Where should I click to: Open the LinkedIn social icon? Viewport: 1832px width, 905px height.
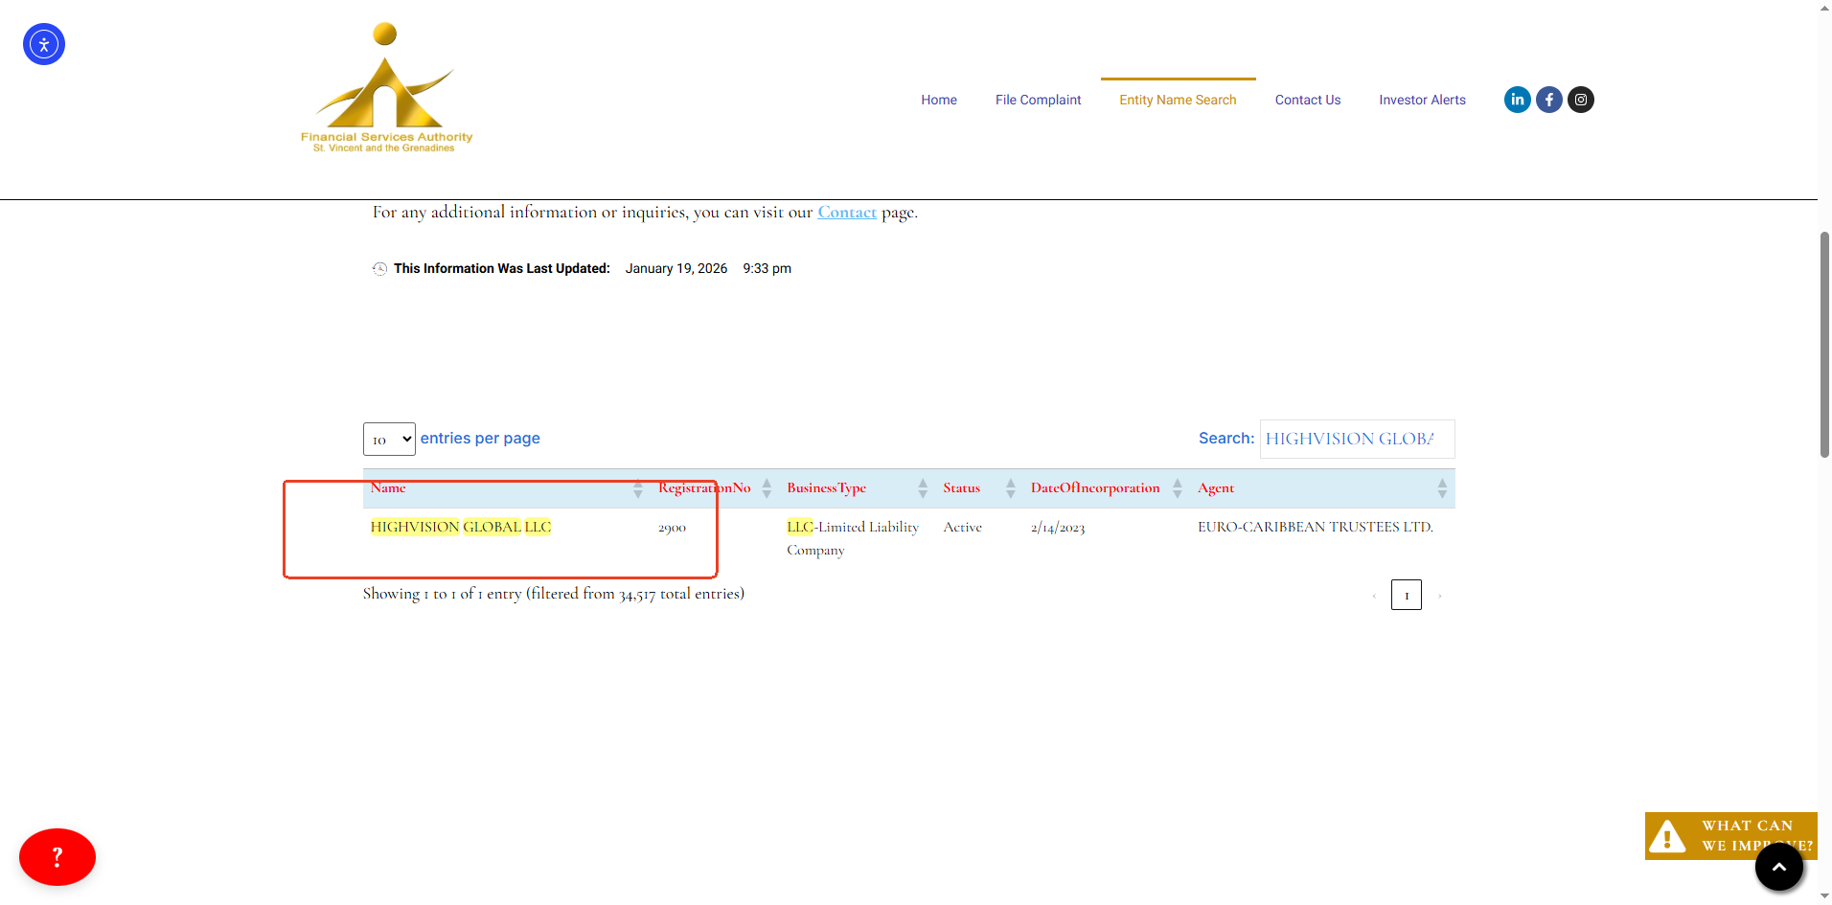(1517, 100)
